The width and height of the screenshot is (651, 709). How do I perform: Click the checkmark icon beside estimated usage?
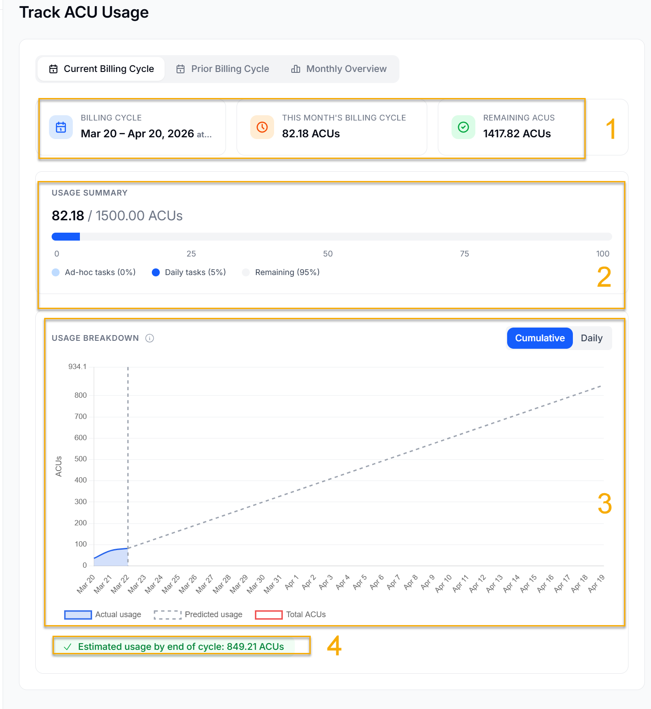(68, 647)
